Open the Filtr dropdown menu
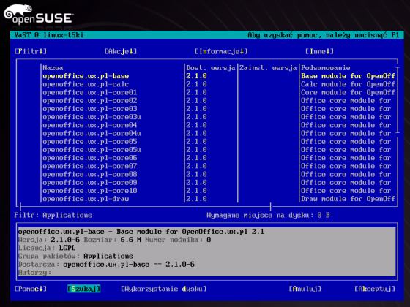 (31, 51)
